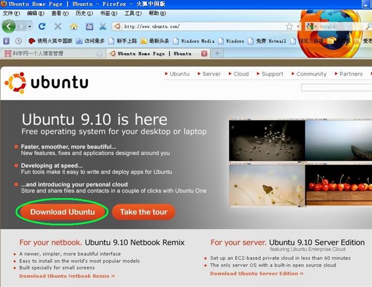Open the 历史 menu

tap(84, 13)
